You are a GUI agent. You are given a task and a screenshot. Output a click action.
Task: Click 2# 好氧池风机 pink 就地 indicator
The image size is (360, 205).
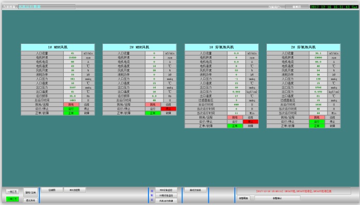click(x=317, y=117)
